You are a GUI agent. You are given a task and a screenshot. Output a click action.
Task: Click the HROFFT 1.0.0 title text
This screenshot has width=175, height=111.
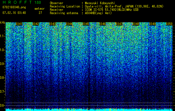22,2
